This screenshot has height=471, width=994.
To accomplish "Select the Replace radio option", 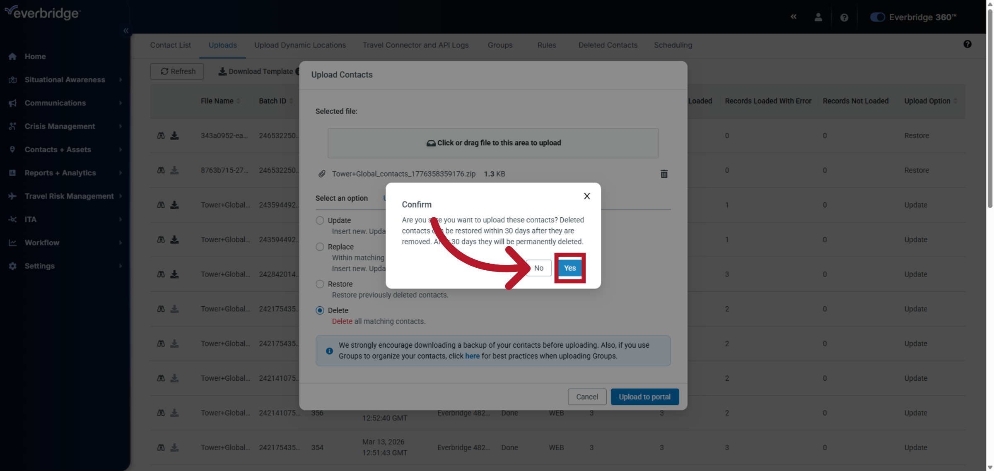I will coord(320,247).
